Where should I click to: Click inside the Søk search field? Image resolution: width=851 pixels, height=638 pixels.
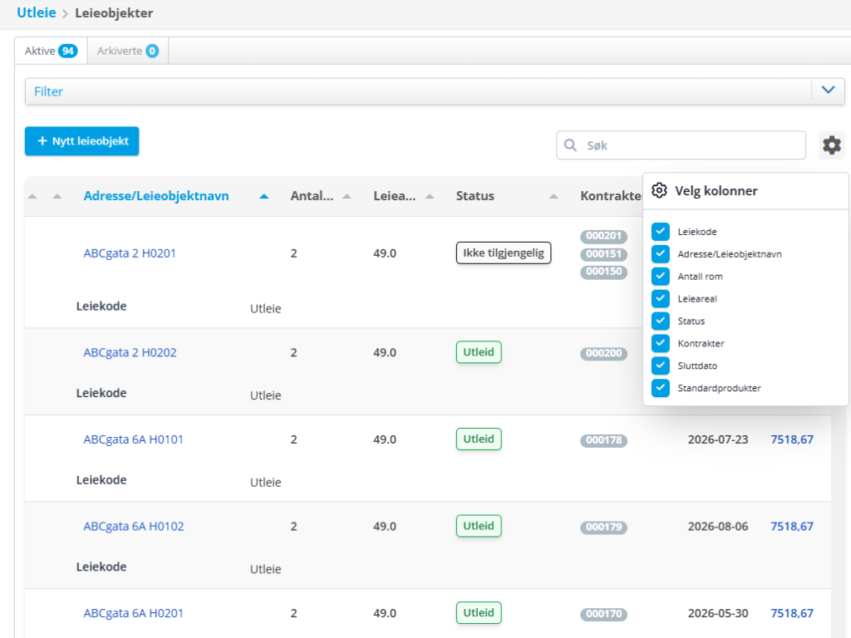point(681,145)
